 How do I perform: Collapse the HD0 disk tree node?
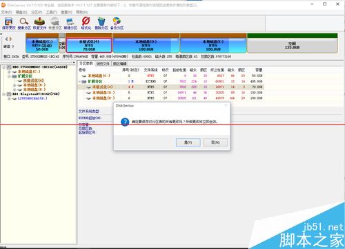tap(4, 67)
